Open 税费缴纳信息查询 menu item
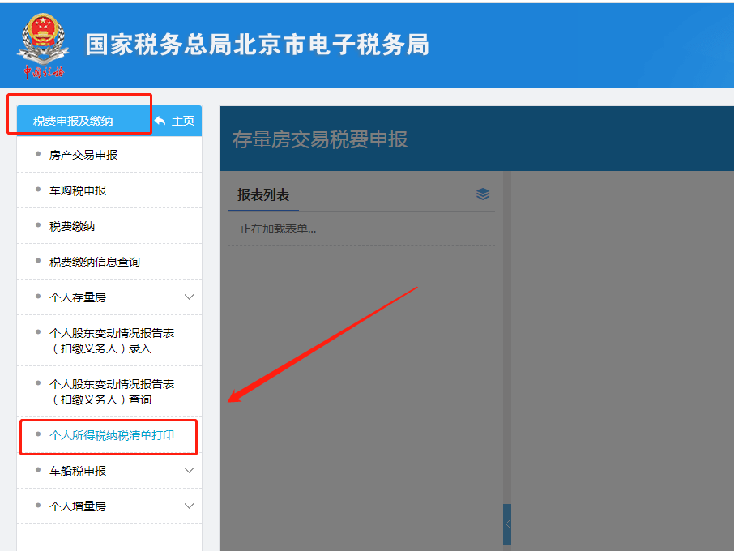734x551 pixels. [95, 262]
